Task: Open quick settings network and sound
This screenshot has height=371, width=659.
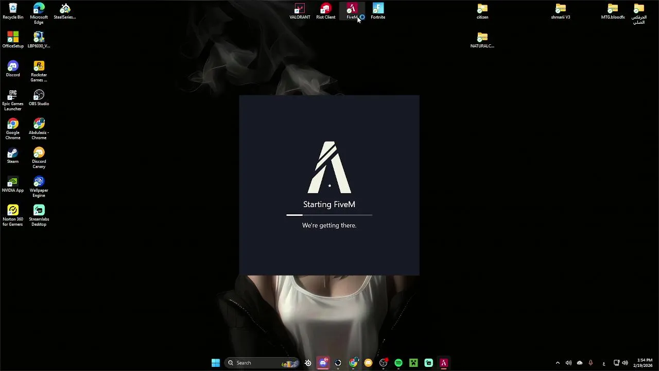Action: (621, 363)
